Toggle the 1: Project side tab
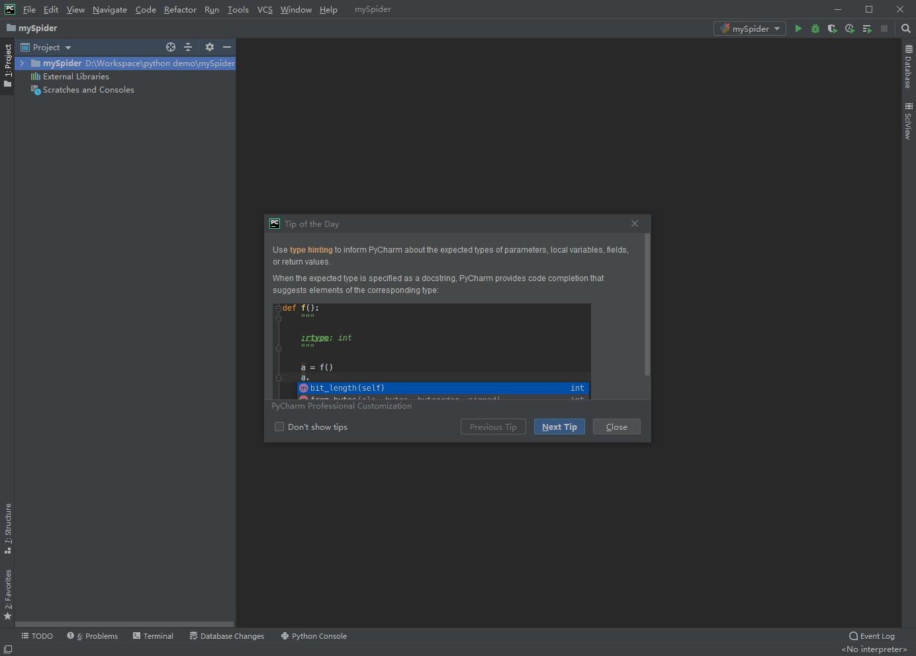The height and width of the screenshot is (656, 916). click(x=7, y=65)
